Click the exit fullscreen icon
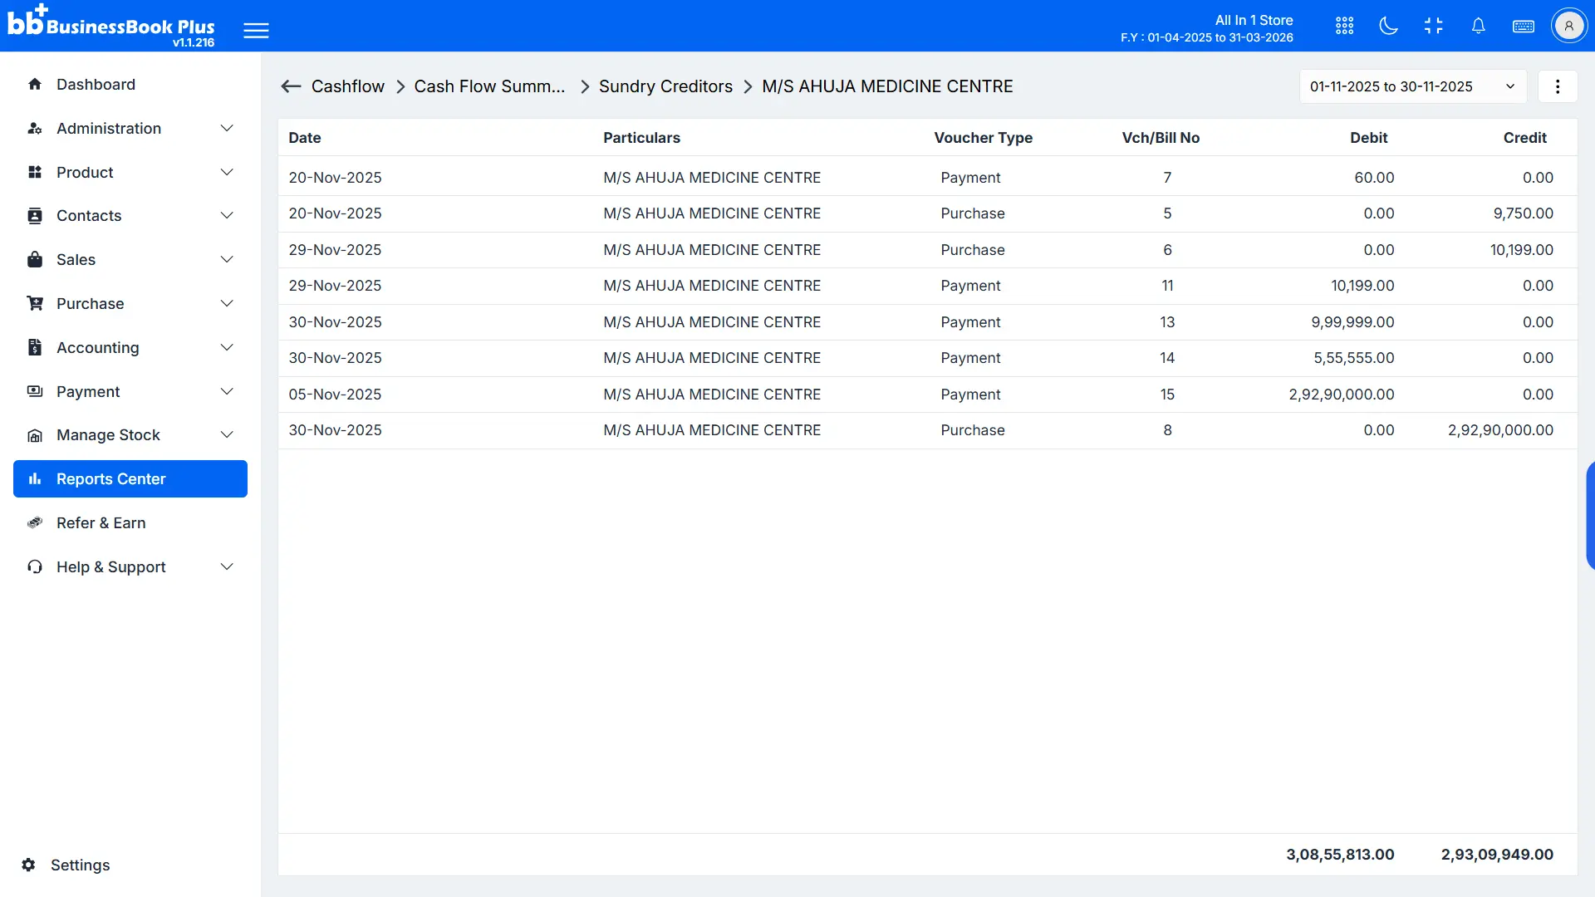The image size is (1595, 897). 1434,26
